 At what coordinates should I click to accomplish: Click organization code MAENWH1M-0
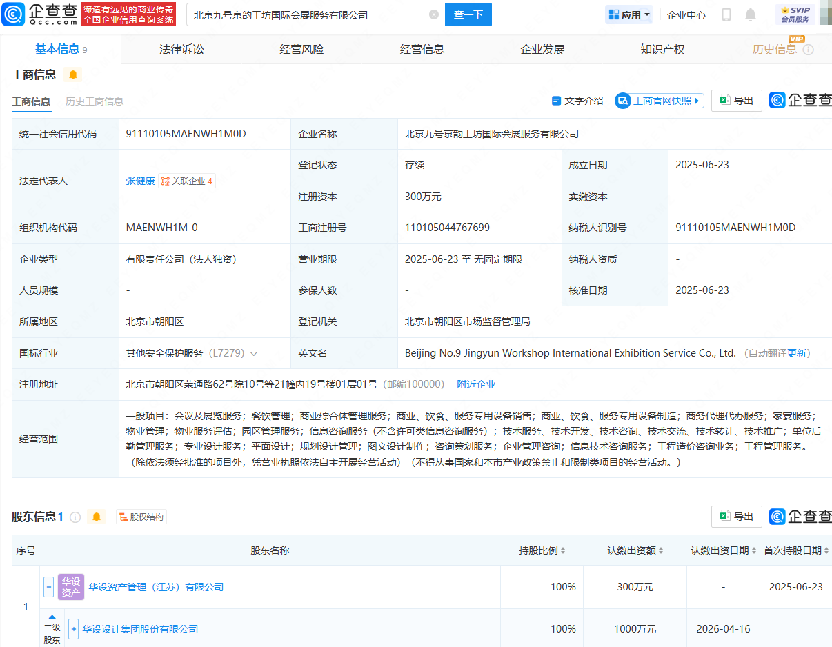pyautogui.click(x=161, y=228)
